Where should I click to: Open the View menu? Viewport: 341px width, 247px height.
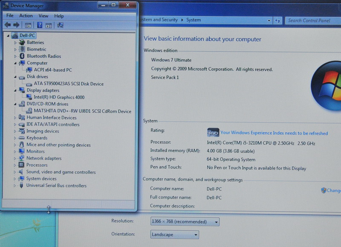click(x=43, y=16)
